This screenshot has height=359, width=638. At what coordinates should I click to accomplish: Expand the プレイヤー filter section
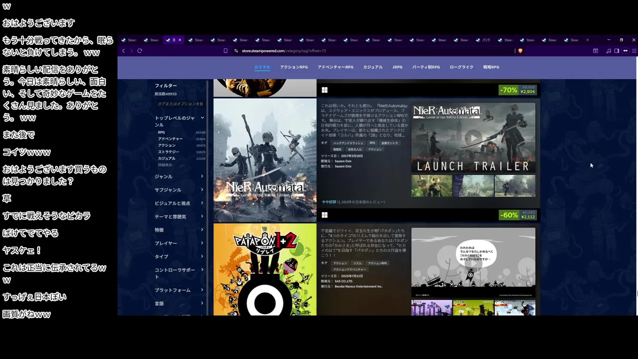[179, 243]
